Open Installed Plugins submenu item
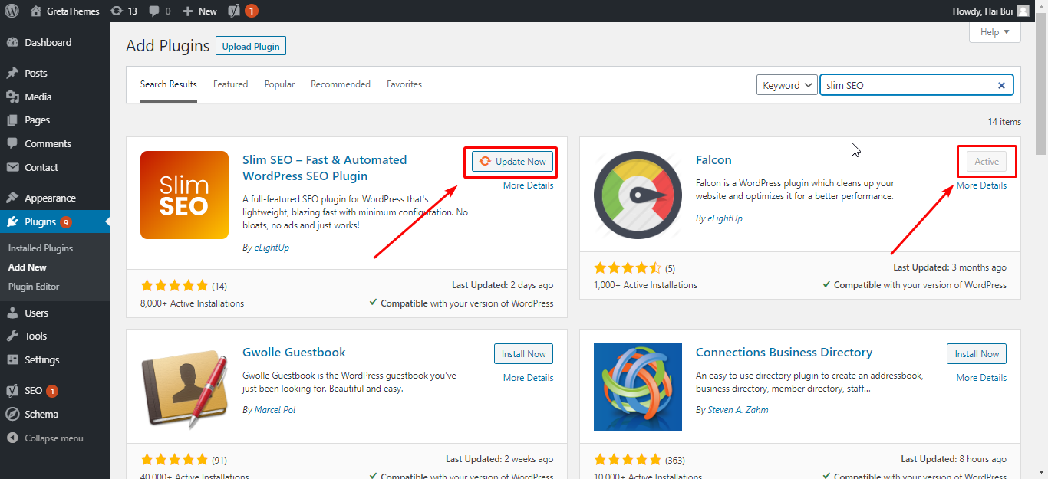 tap(41, 248)
